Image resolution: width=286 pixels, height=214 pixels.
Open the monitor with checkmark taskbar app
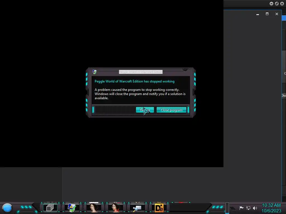pos(71,208)
